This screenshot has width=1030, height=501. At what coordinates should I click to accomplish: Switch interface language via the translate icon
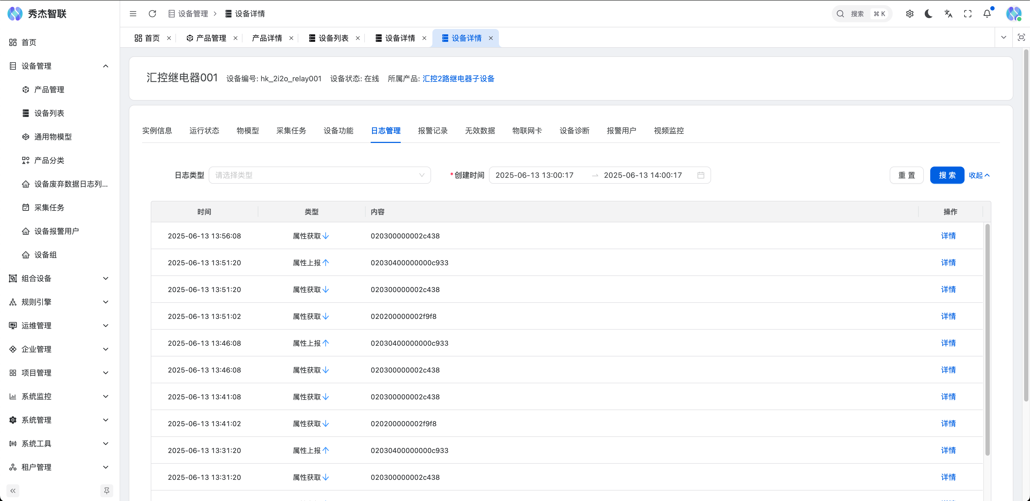click(x=948, y=14)
